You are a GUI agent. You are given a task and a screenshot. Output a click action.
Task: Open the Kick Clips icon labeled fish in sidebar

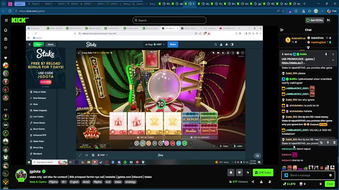click(6, 125)
